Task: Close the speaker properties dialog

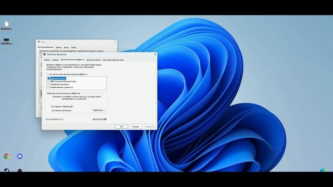Action: [x=155, y=54]
